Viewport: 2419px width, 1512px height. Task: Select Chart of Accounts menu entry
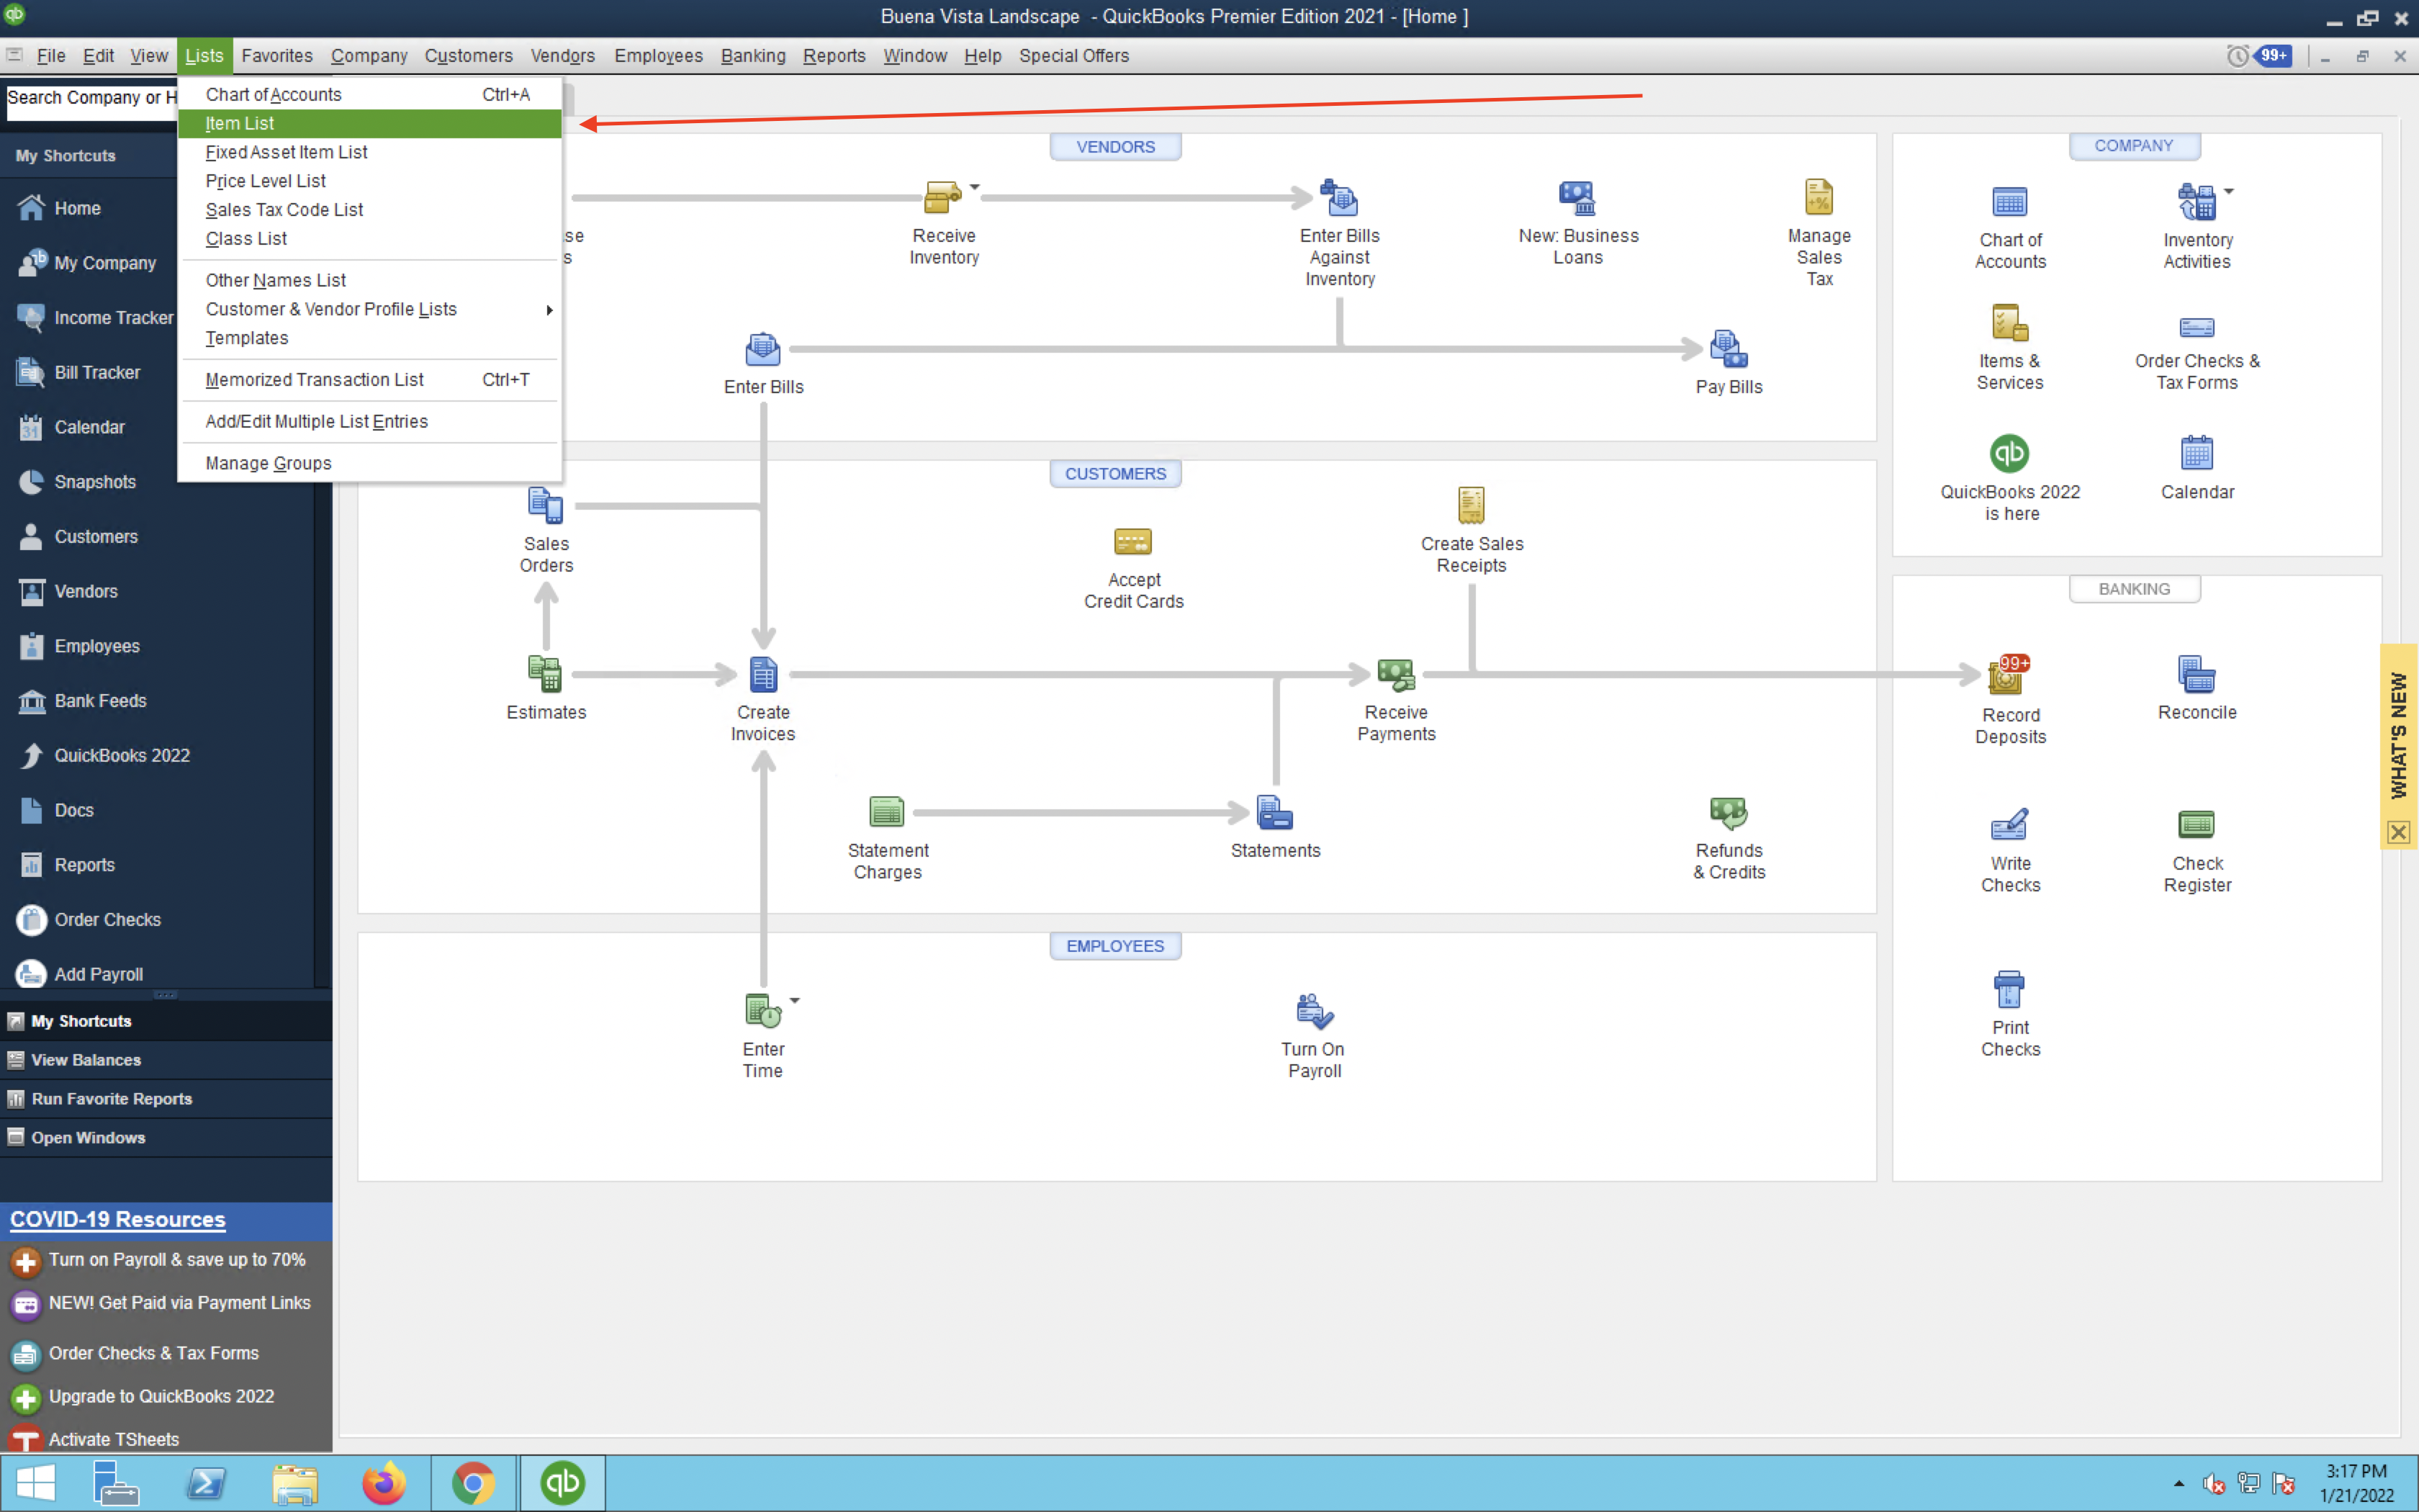pos(369,94)
